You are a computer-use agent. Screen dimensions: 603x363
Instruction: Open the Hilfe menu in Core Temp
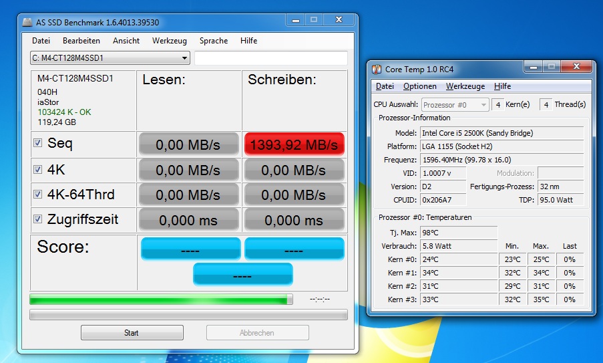pyautogui.click(x=502, y=86)
